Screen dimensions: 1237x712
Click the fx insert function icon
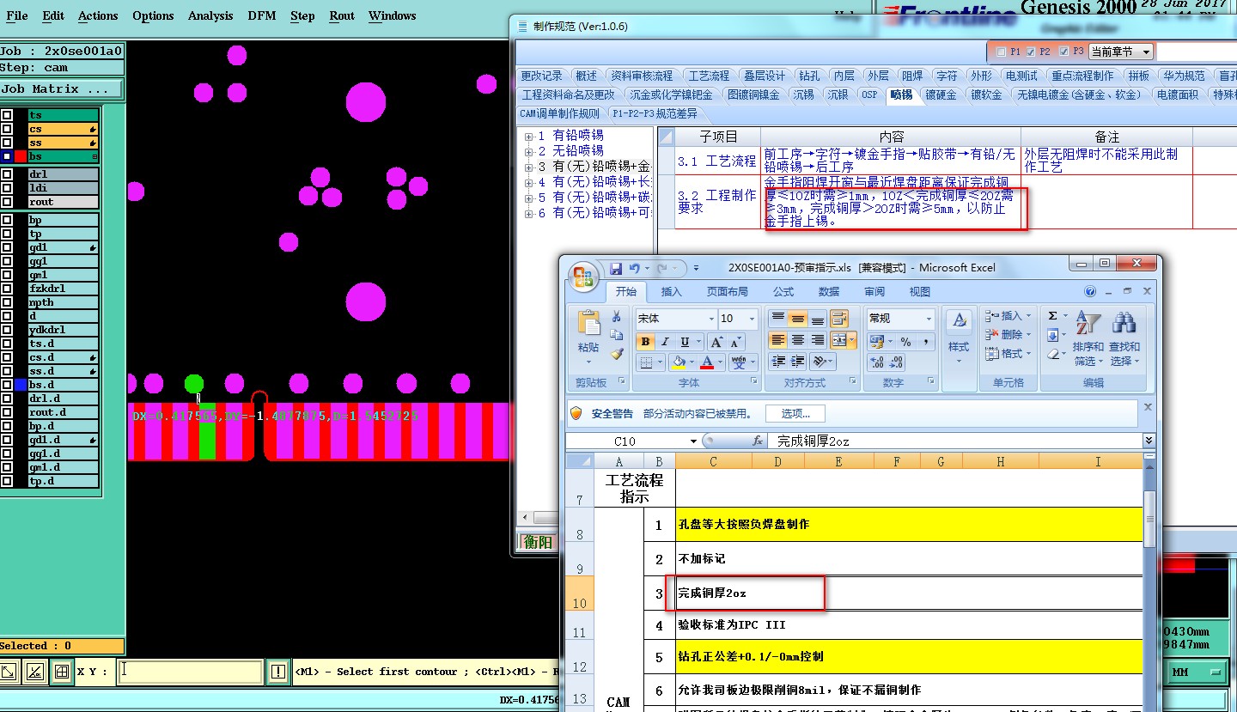point(758,441)
